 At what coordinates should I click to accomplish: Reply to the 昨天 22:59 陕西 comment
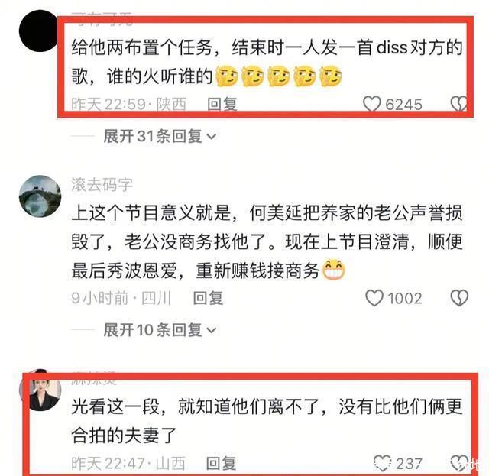click(222, 104)
